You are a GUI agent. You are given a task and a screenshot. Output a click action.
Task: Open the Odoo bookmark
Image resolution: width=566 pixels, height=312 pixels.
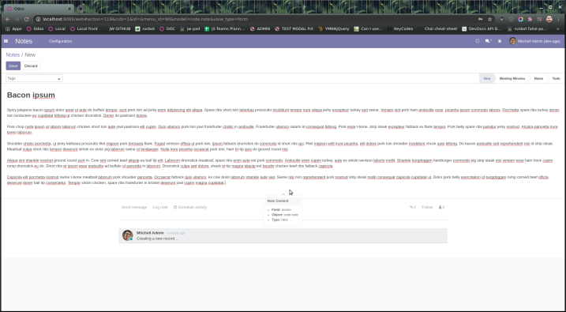[x=36, y=29]
